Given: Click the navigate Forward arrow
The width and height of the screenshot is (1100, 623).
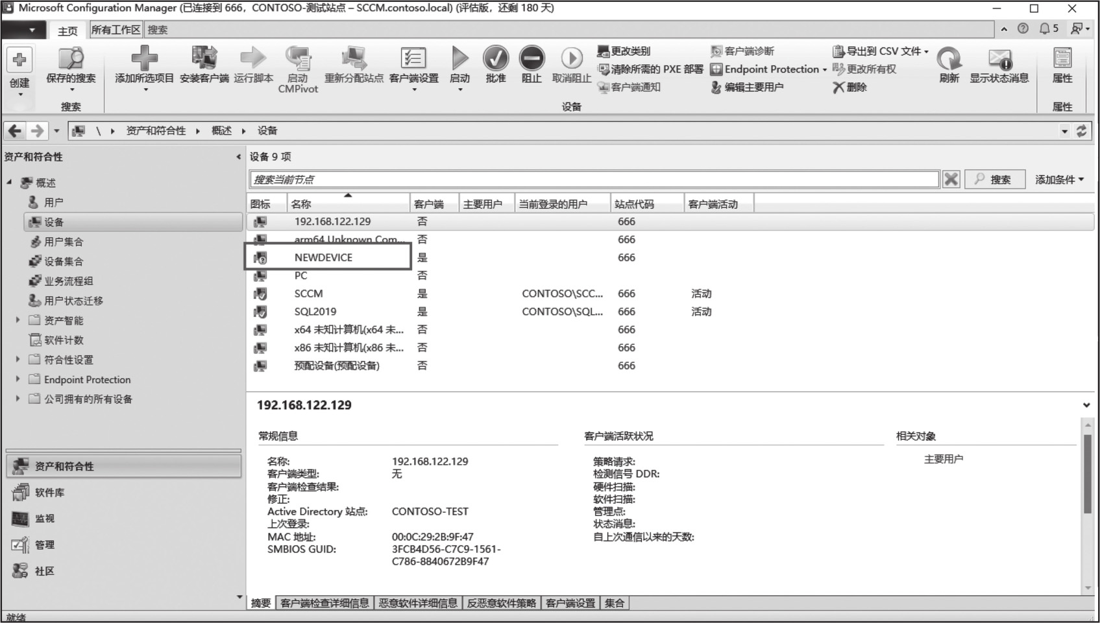Looking at the screenshot, I should (x=38, y=131).
